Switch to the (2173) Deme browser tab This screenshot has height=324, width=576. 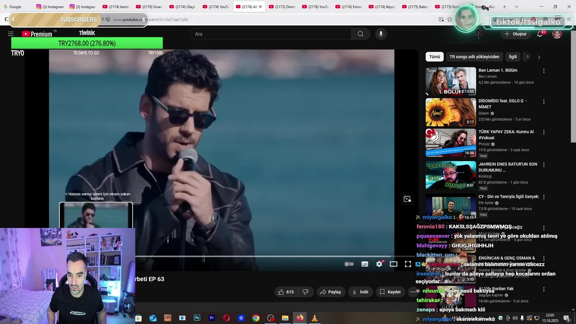282,7
